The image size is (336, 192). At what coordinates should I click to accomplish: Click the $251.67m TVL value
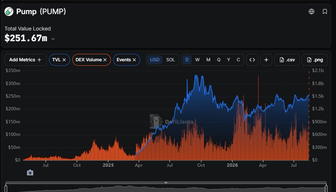tap(26, 38)
